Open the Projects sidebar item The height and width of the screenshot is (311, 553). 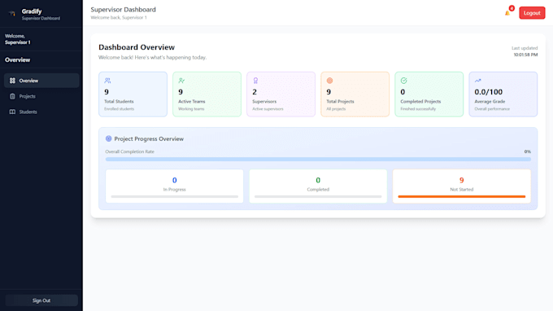pos(41,96)
